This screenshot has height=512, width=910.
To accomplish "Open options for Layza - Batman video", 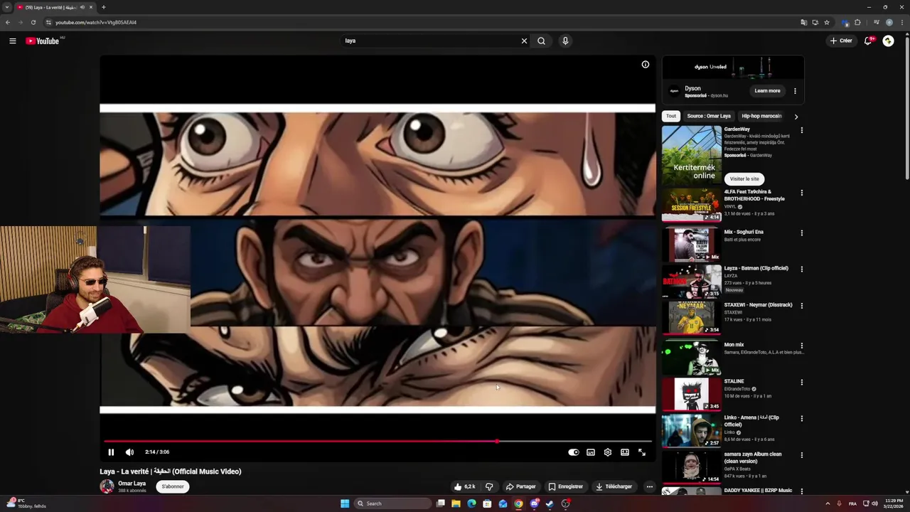I will coord(802,270).
